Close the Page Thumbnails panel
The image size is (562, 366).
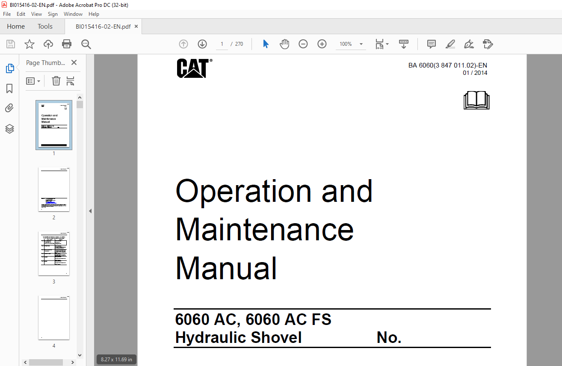(74, 62)
